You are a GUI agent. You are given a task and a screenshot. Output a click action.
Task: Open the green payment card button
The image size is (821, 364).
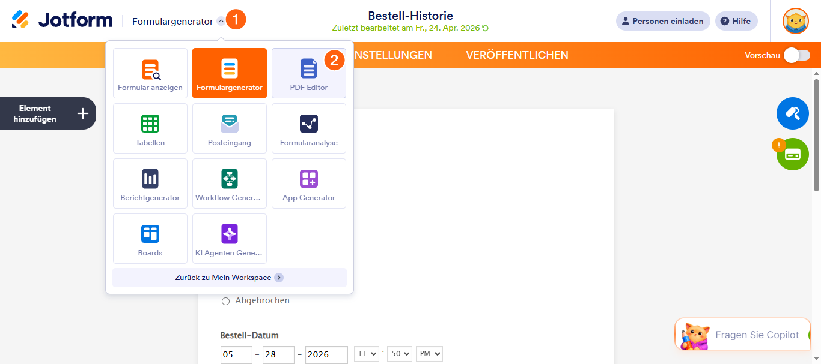(793, 154)
